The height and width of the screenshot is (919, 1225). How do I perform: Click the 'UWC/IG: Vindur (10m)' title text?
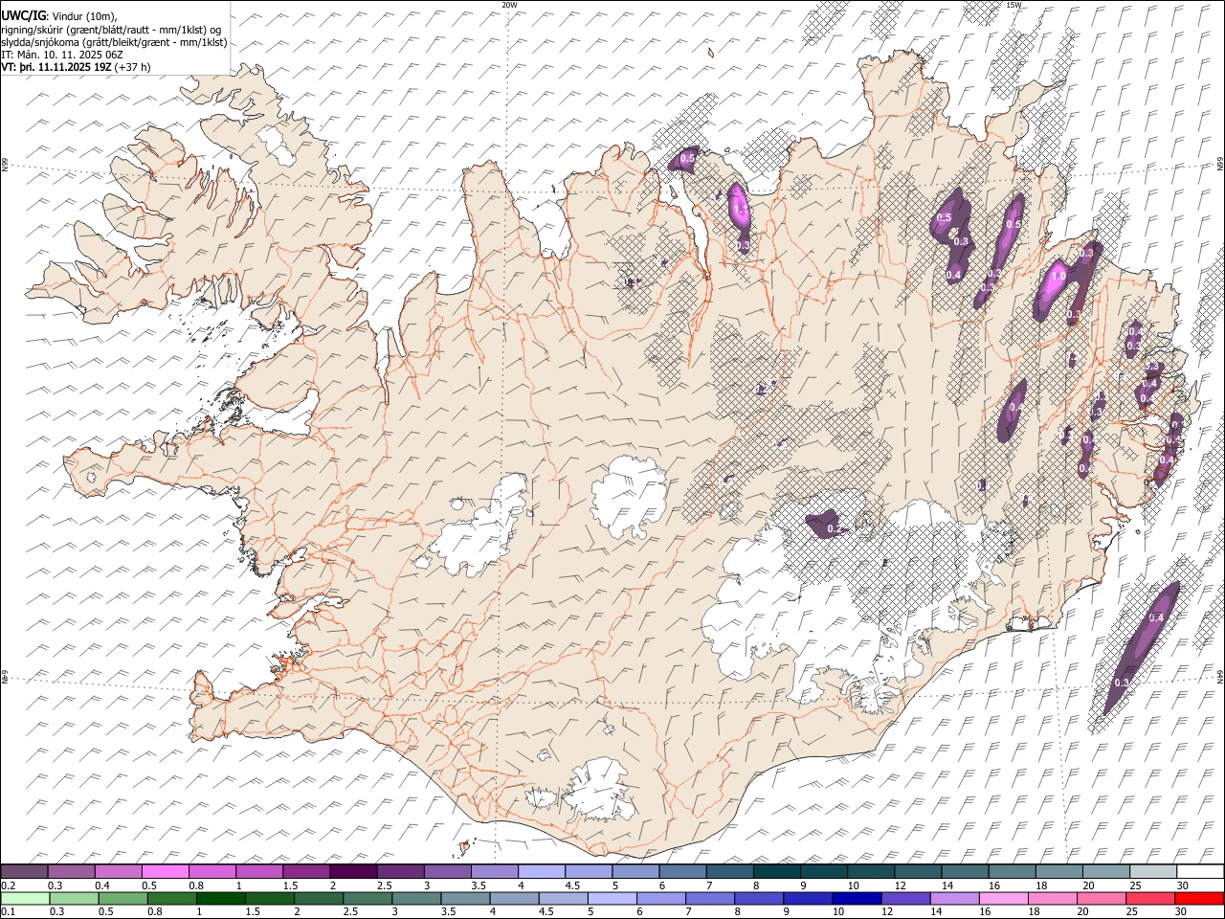tap(59, 16)
